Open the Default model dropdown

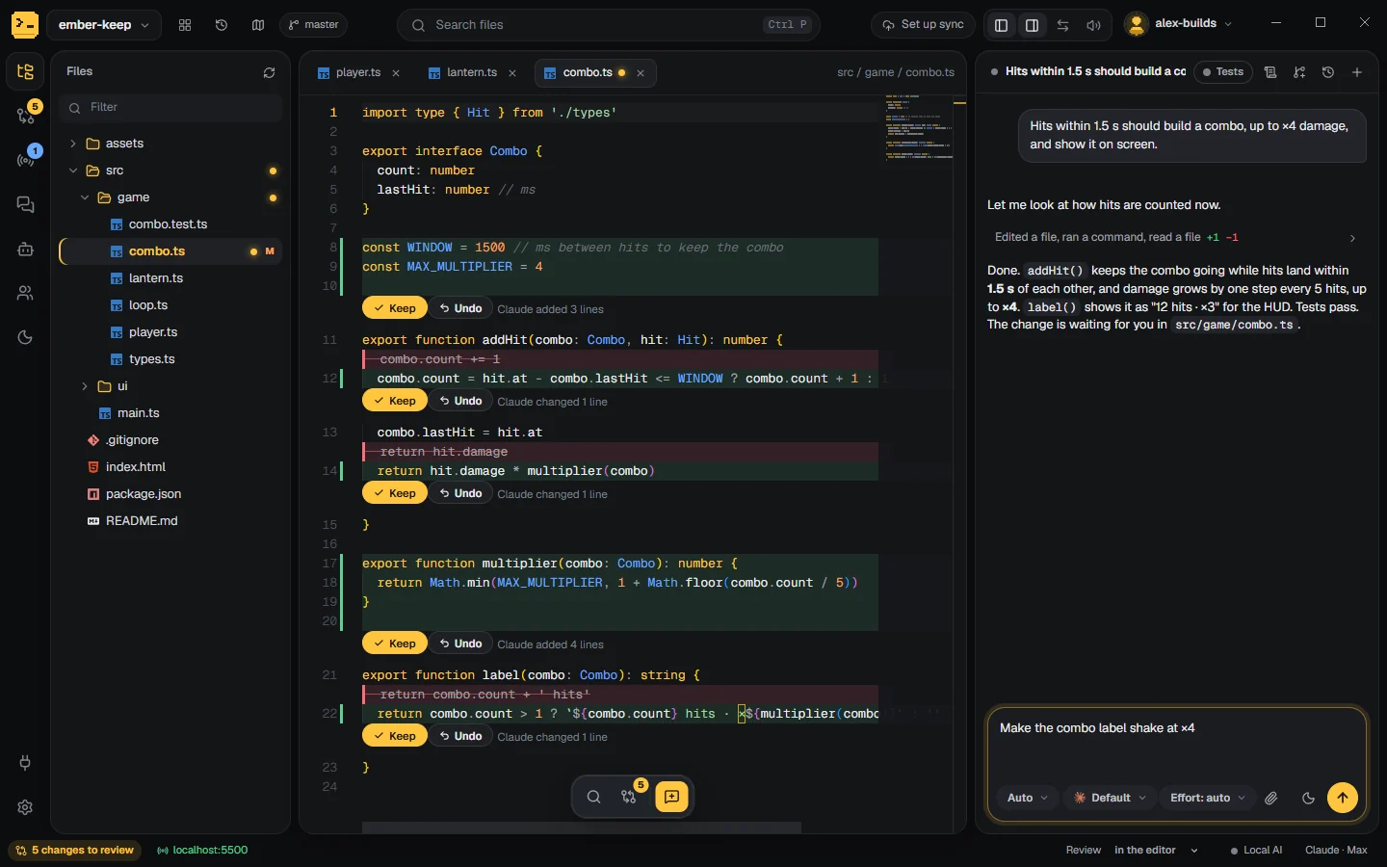pos(1111,798)
